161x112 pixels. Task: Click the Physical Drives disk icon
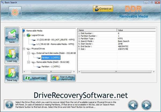28,49
